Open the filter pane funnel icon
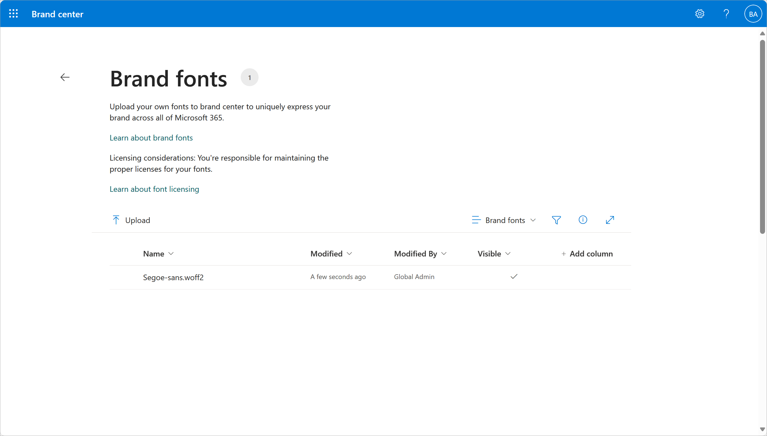 [556, 220]
